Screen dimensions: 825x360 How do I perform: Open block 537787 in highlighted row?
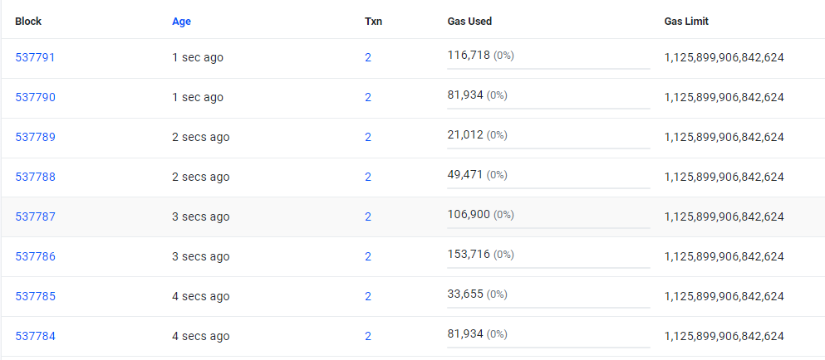pos(35,216)
